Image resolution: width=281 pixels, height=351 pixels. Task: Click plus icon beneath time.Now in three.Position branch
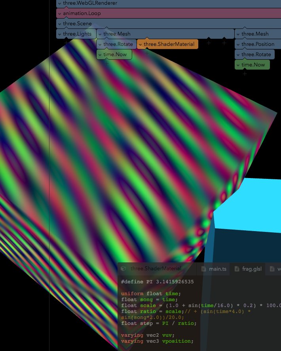click(x=245, y=74)
